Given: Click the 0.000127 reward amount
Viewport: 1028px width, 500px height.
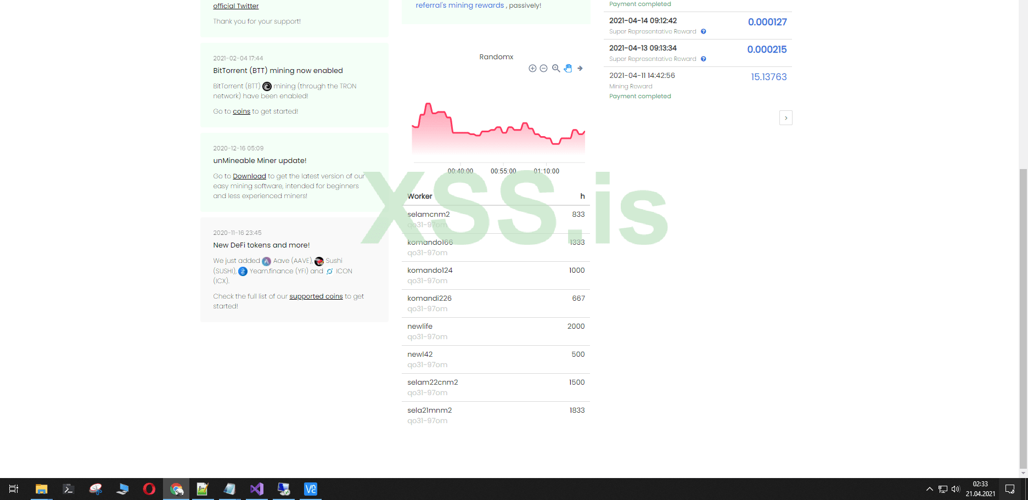Looking at the screenshot, I should click(x=767, y=22).
